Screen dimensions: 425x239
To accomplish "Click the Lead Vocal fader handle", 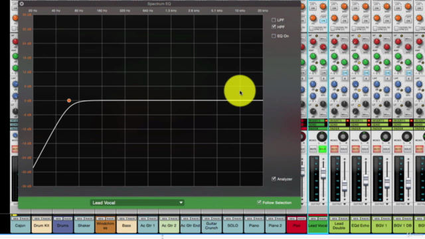I will click(x=323, y=173).
